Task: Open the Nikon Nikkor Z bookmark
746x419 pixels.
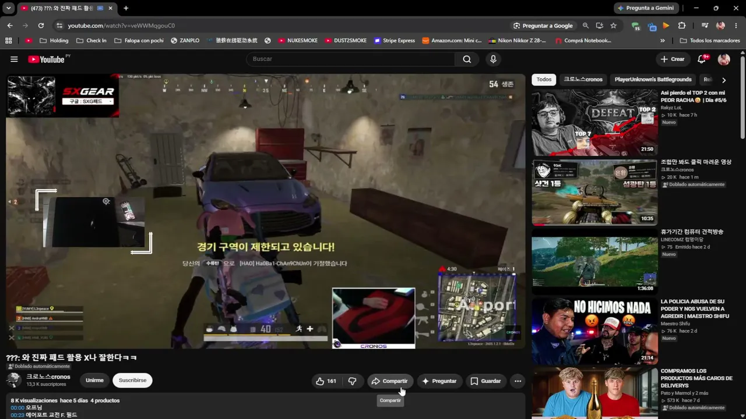Action: [518, 41]
